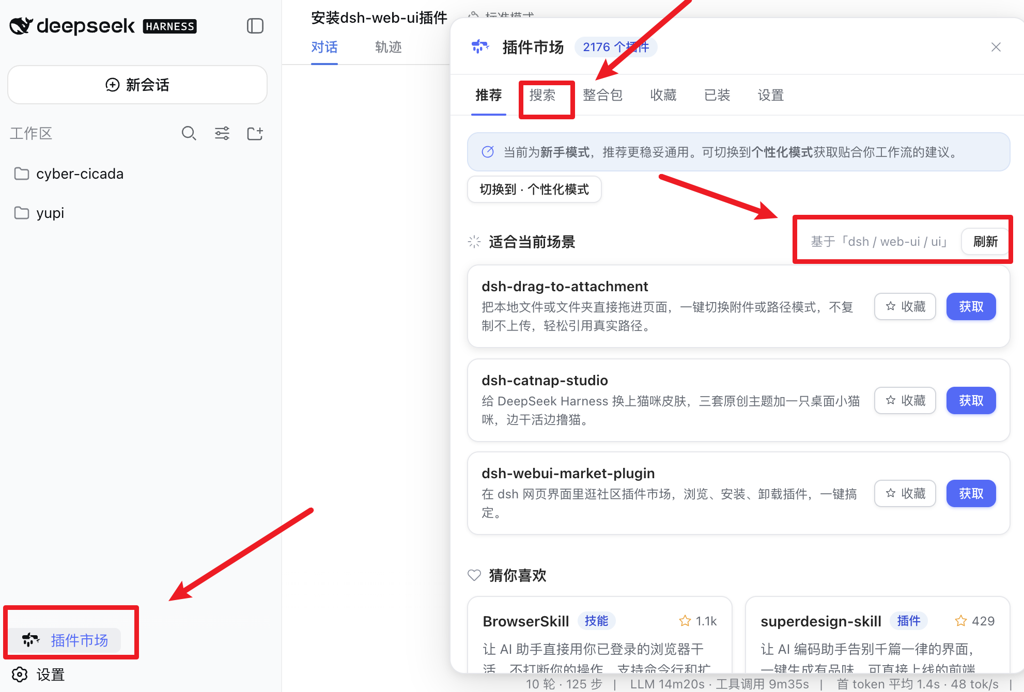Click the conversation title 安装dsh-web-ui插件
Image resolution: width=1024 pixels, height=692 pixels.
(x=379, y=18)
